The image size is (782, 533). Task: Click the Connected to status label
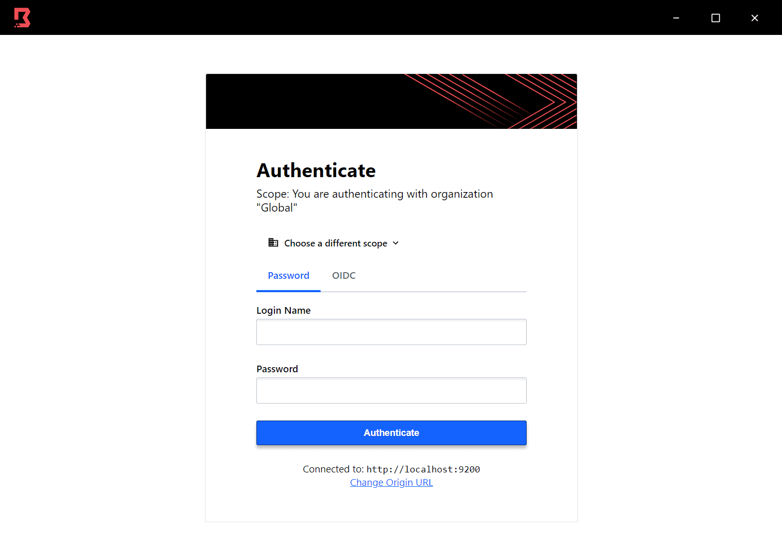pos(332,469)
